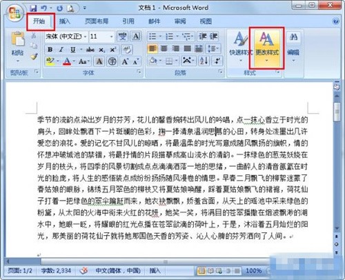Click the 字数: 2,334 word count
345x280 pixels.
[x=56, y=270]
